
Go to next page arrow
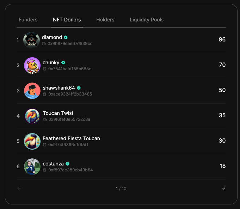click(223, 188)
